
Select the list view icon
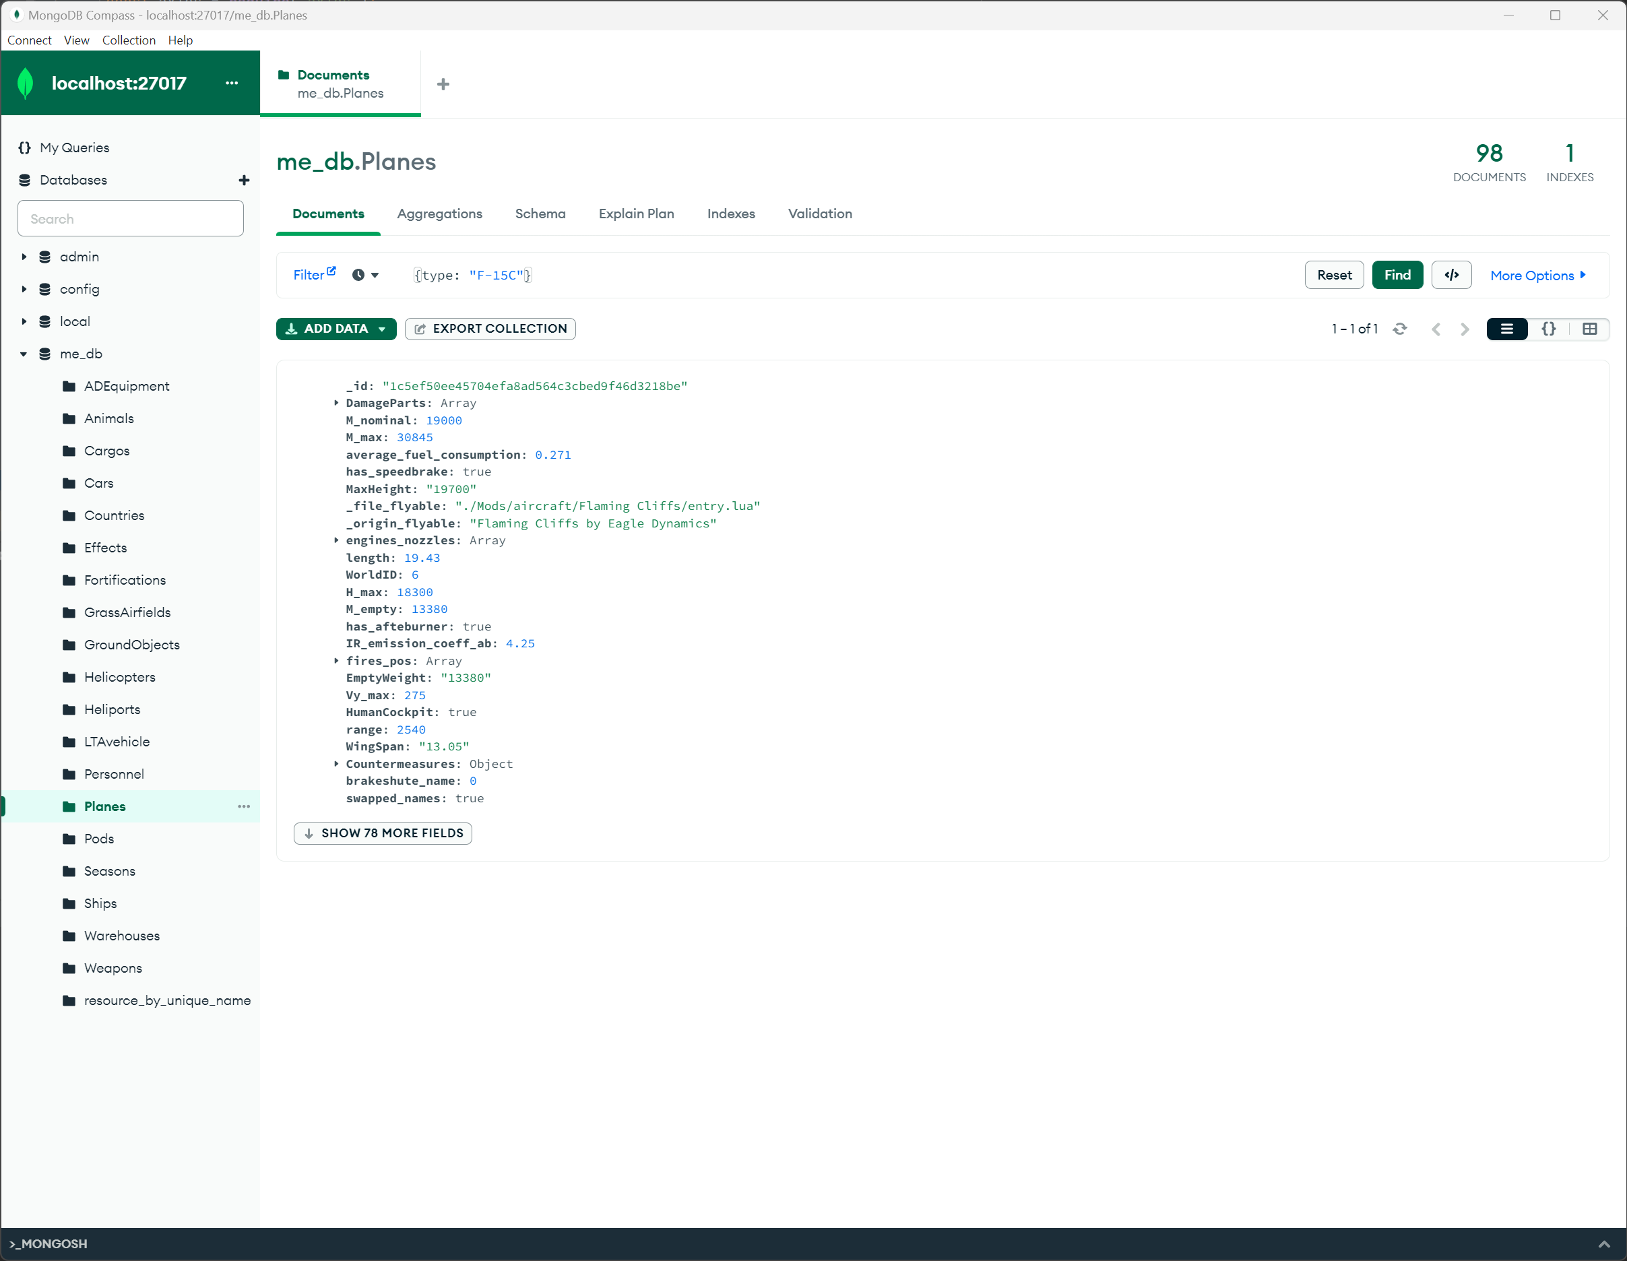1506,329
